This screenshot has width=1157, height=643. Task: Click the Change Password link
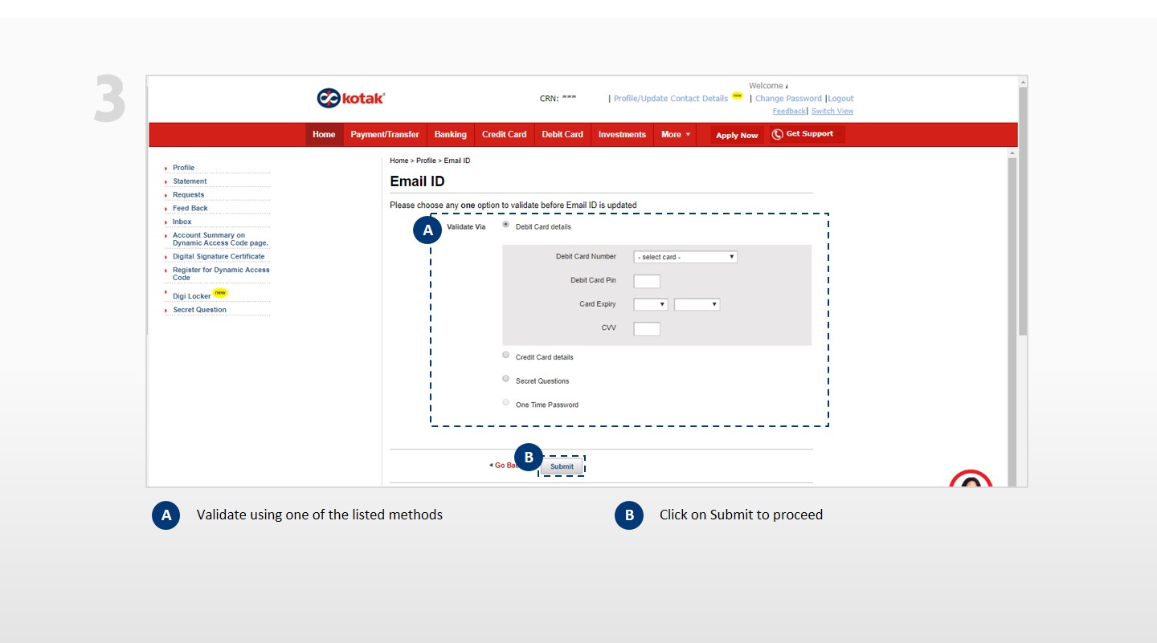pos(788,99)
